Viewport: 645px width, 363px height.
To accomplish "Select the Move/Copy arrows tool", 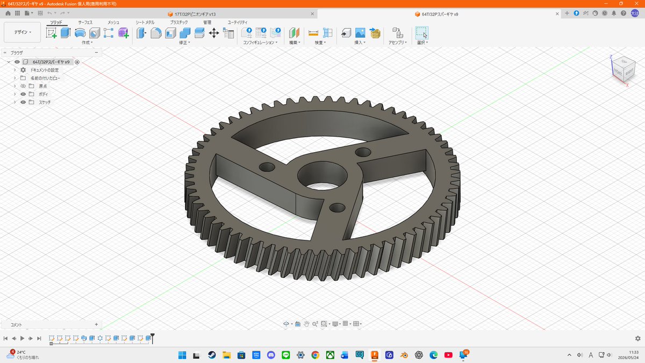I will click(x=213, y=33).
